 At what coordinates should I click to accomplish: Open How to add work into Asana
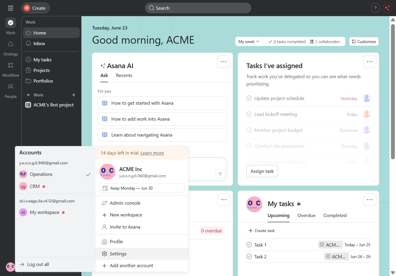162,119
